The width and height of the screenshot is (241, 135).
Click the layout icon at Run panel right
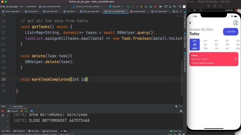click(x=181, y=111)
